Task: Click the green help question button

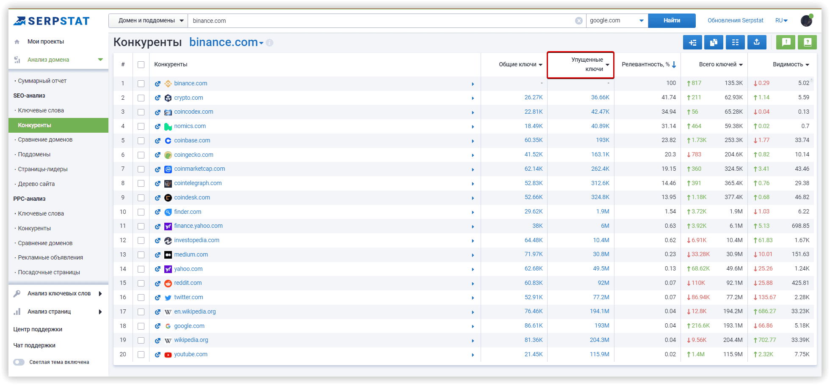Action: [807, 42]
